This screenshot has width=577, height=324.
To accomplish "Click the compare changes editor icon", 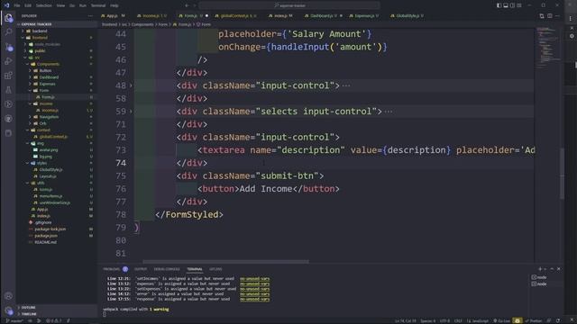I will coord(542,16).
